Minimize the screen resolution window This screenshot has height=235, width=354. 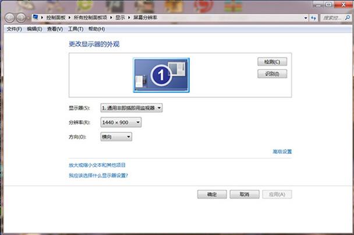[318, 5]
